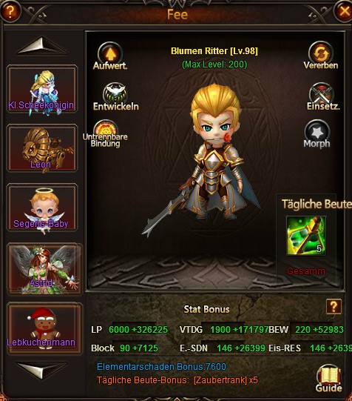The width and height of the screenshot is (352, 401).
Task: Click the up arrow above fairy list
Action: (x=42, y=46)
